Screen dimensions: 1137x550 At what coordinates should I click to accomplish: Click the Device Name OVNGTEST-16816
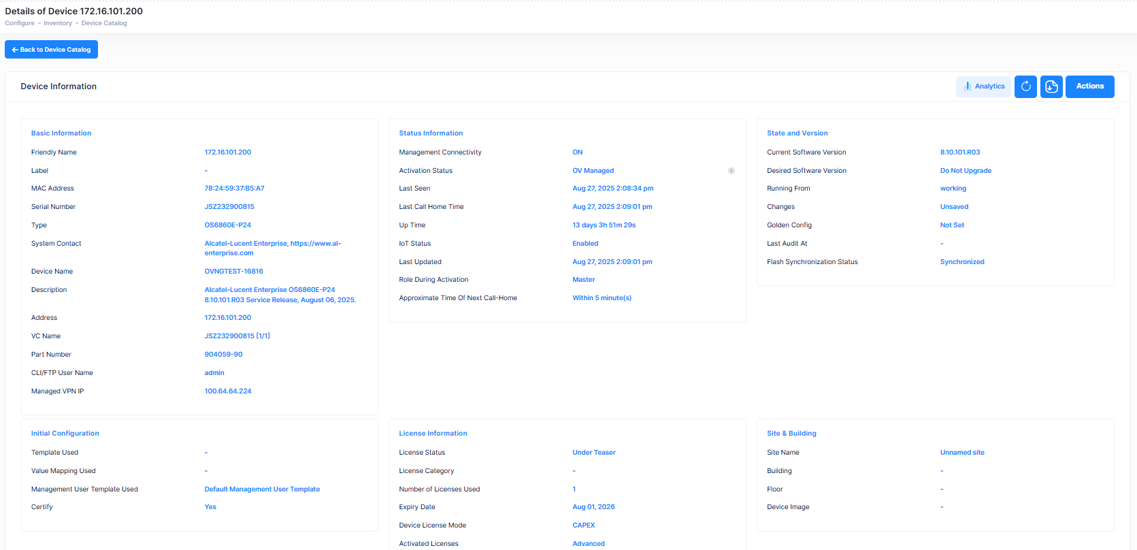[x=233, y=272]
